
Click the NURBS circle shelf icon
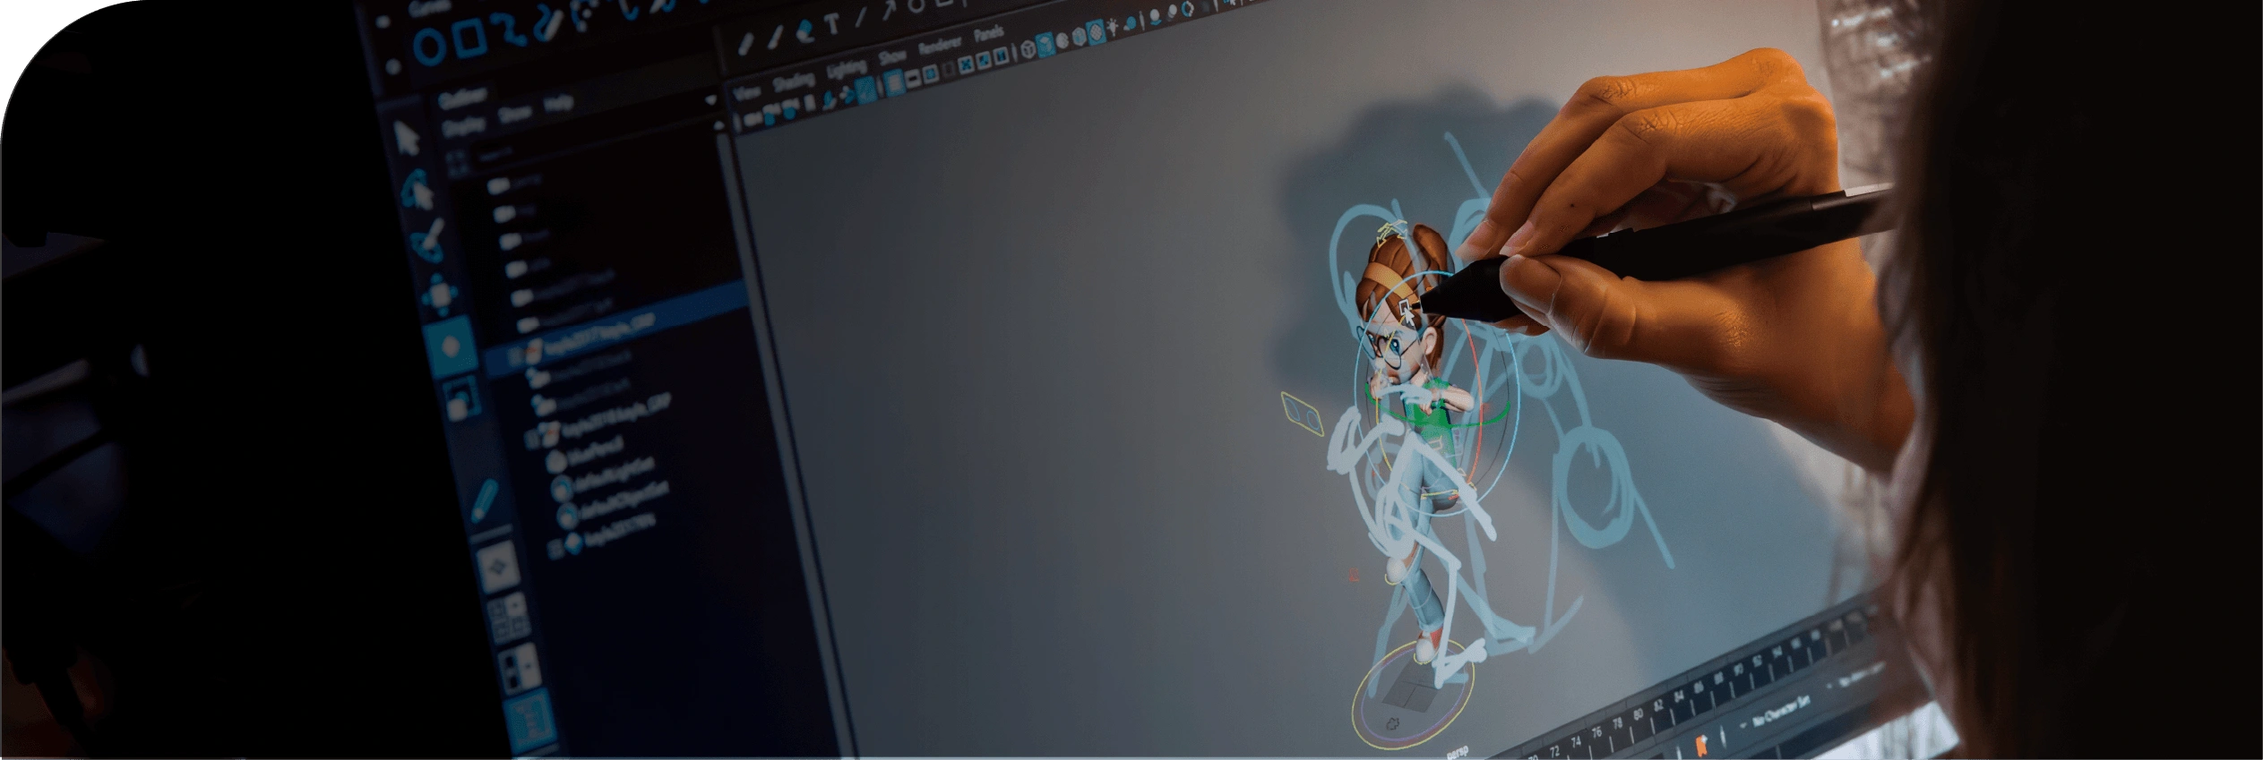(430, 47)
